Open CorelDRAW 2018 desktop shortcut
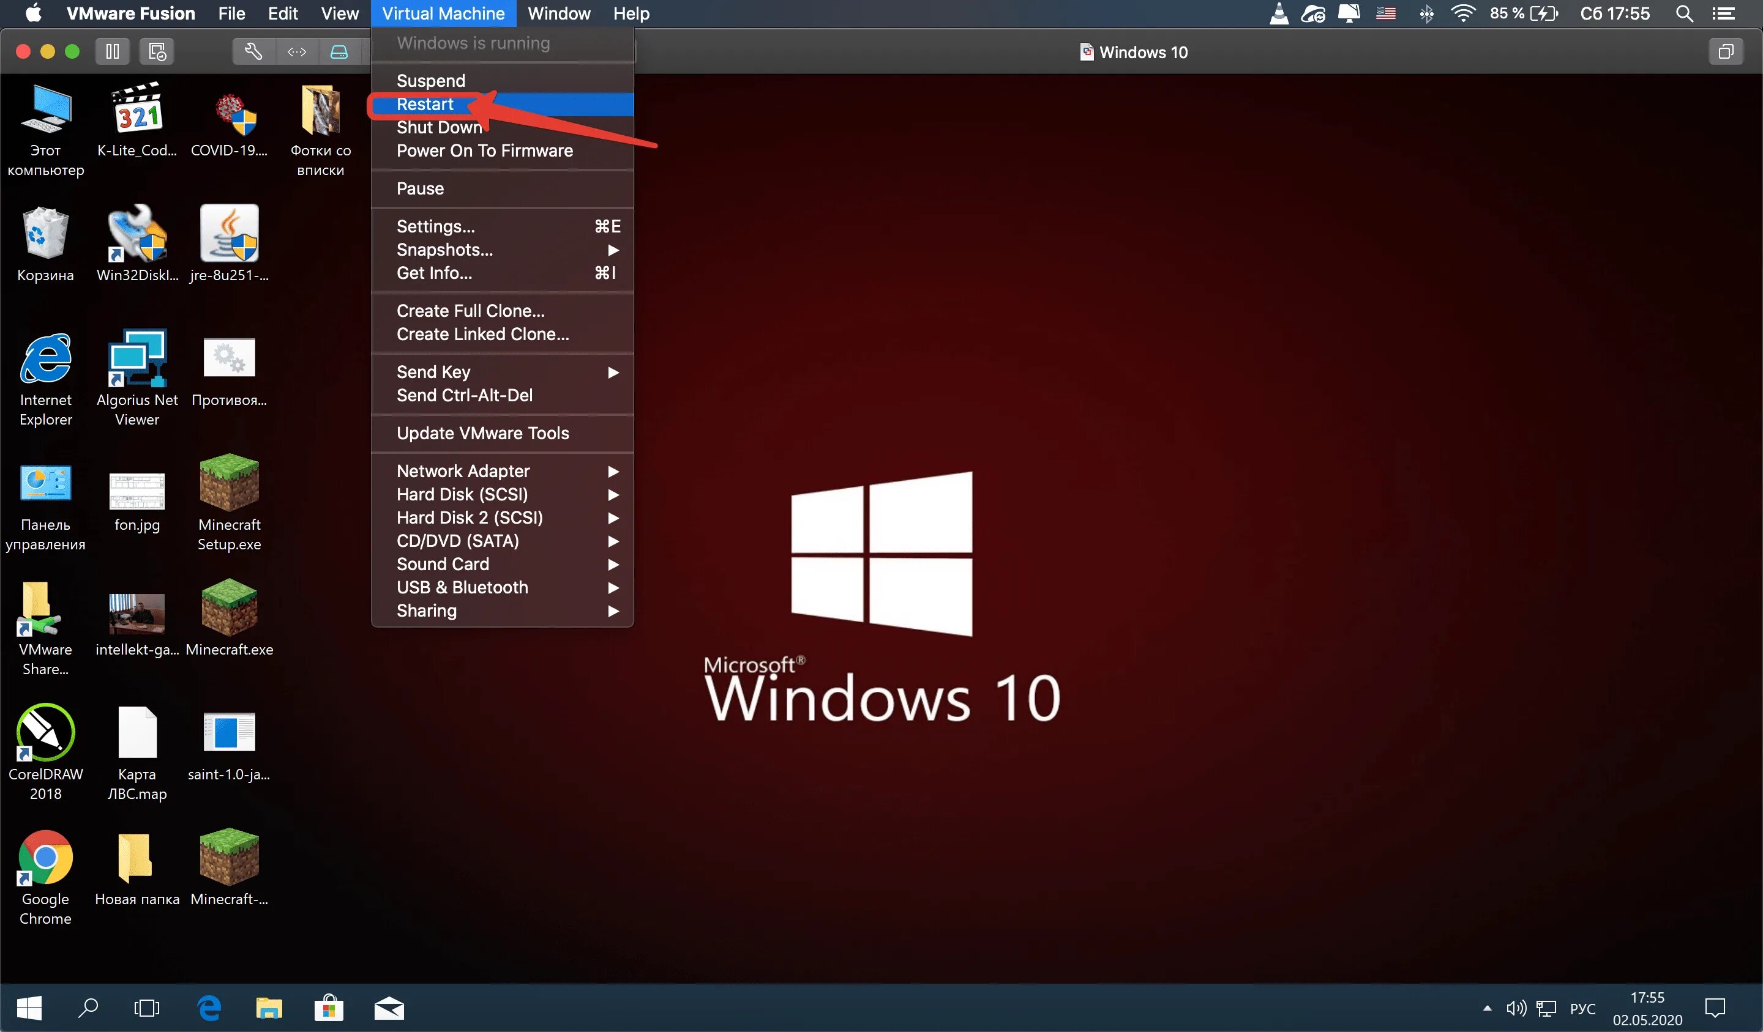 point(45,733)
